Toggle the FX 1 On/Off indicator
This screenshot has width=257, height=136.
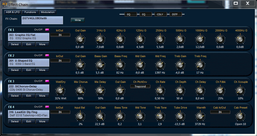[x=47, y=30]
